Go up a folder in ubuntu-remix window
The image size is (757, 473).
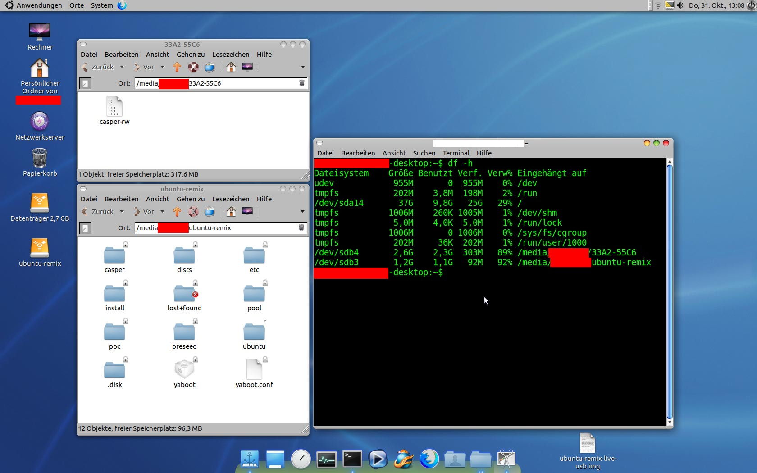177,212
